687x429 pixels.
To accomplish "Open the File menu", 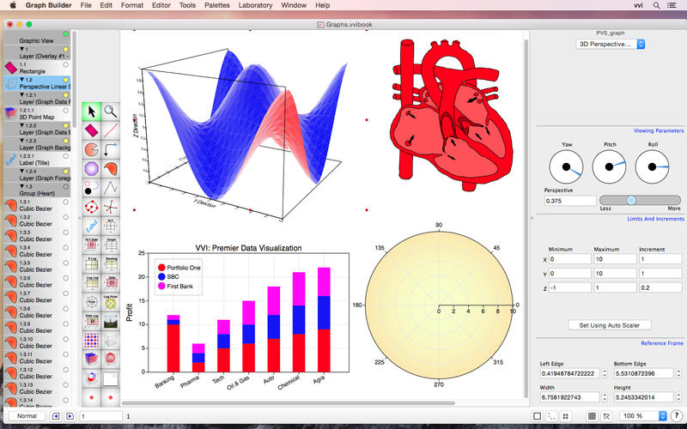I will click(86, 5).
